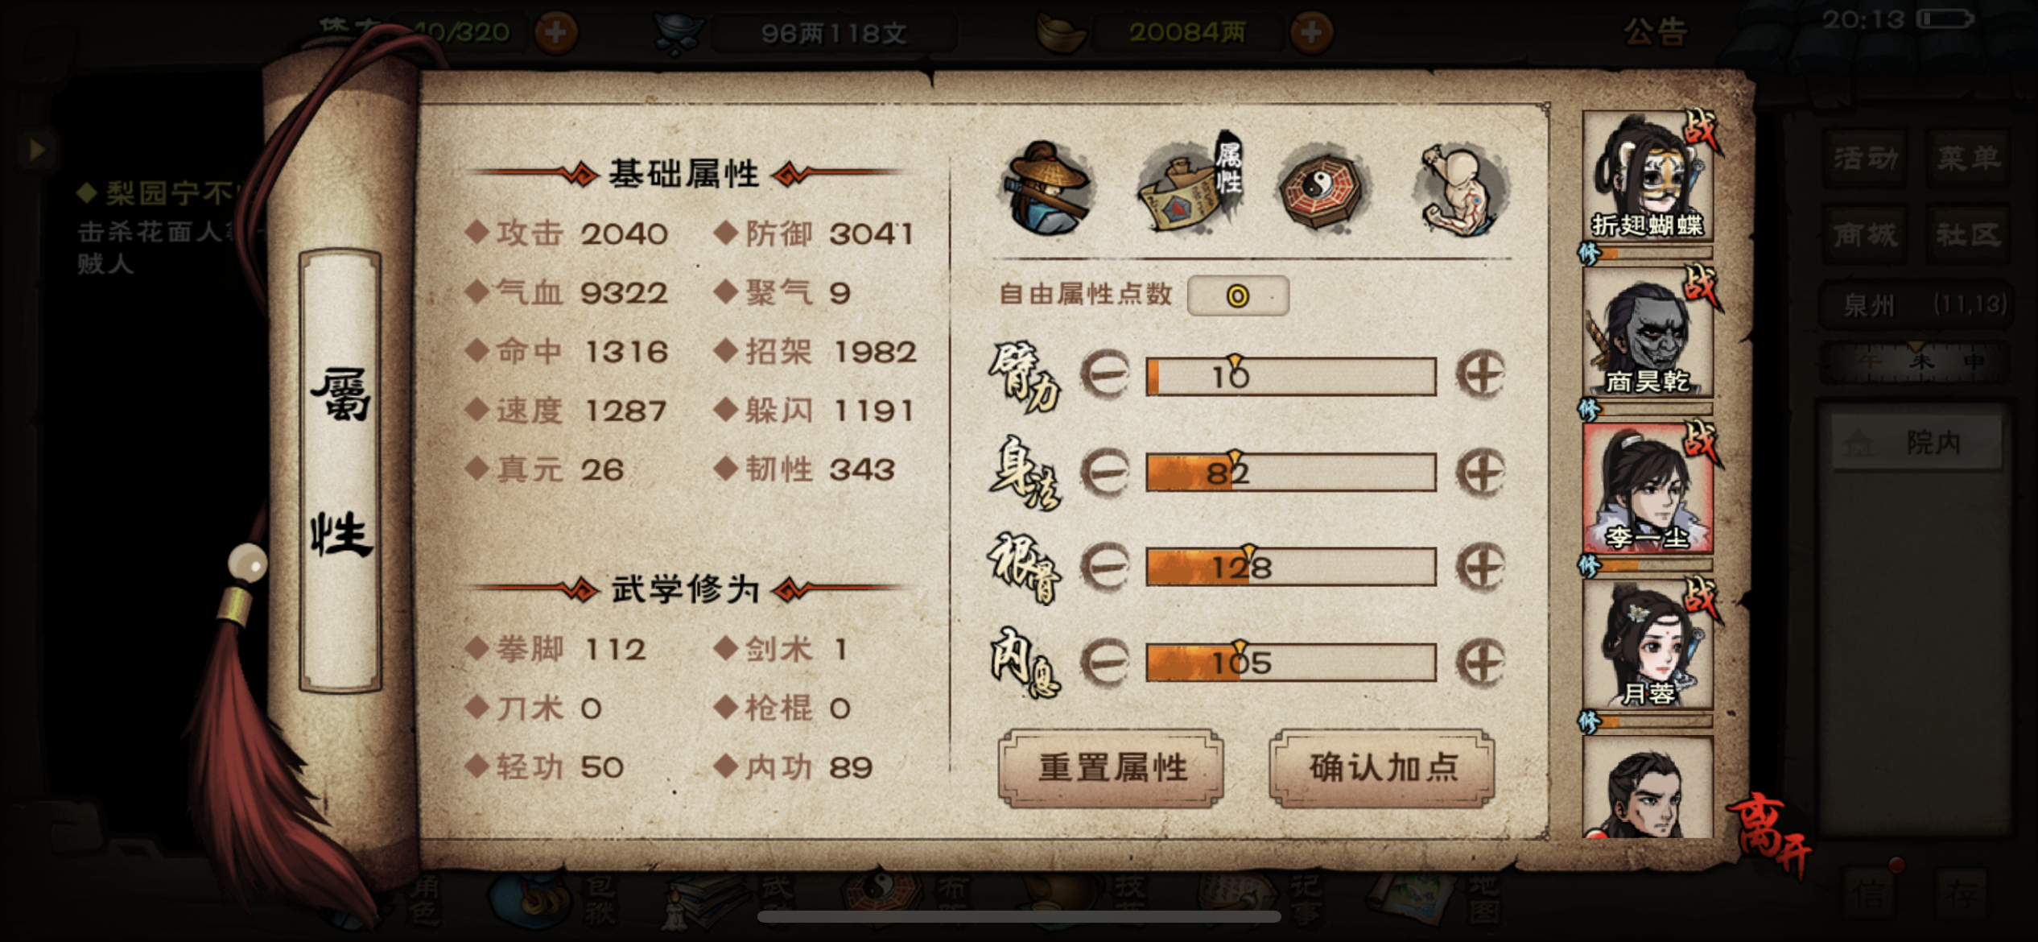Add silver with the gold ingot plus icon

(x=1311, y=33)
